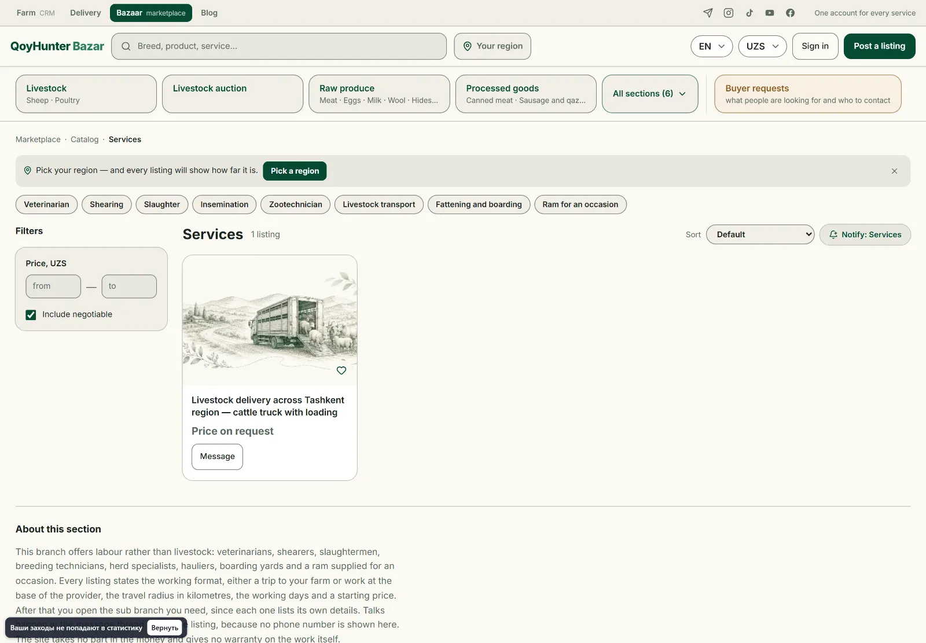This screenshot has width=926, height=643.
Task: Open the Facebook social icon
Action: coord(791,13)
